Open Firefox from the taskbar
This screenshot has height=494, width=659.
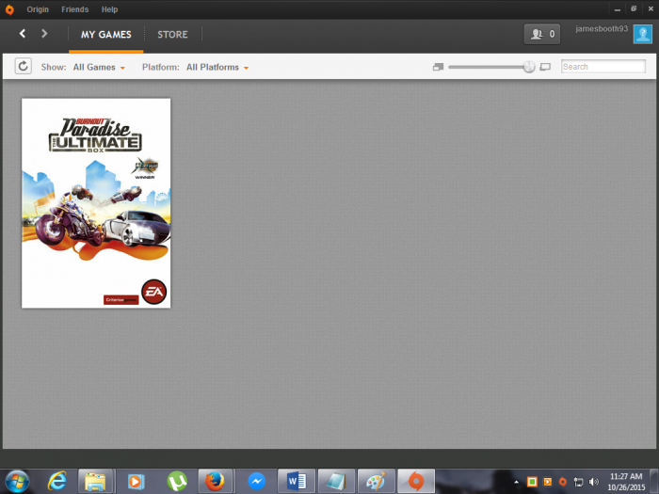215,482
